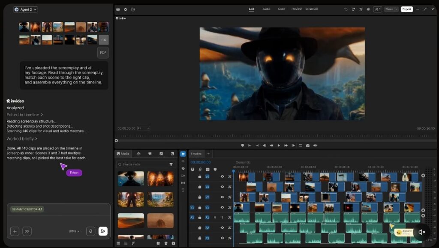Select the fire explosion media bin thumbnail

point(160,179)
